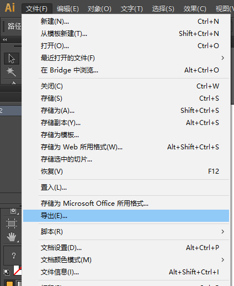Select the Hand tool
Screen dimensions: 234x286
point(12,237)
